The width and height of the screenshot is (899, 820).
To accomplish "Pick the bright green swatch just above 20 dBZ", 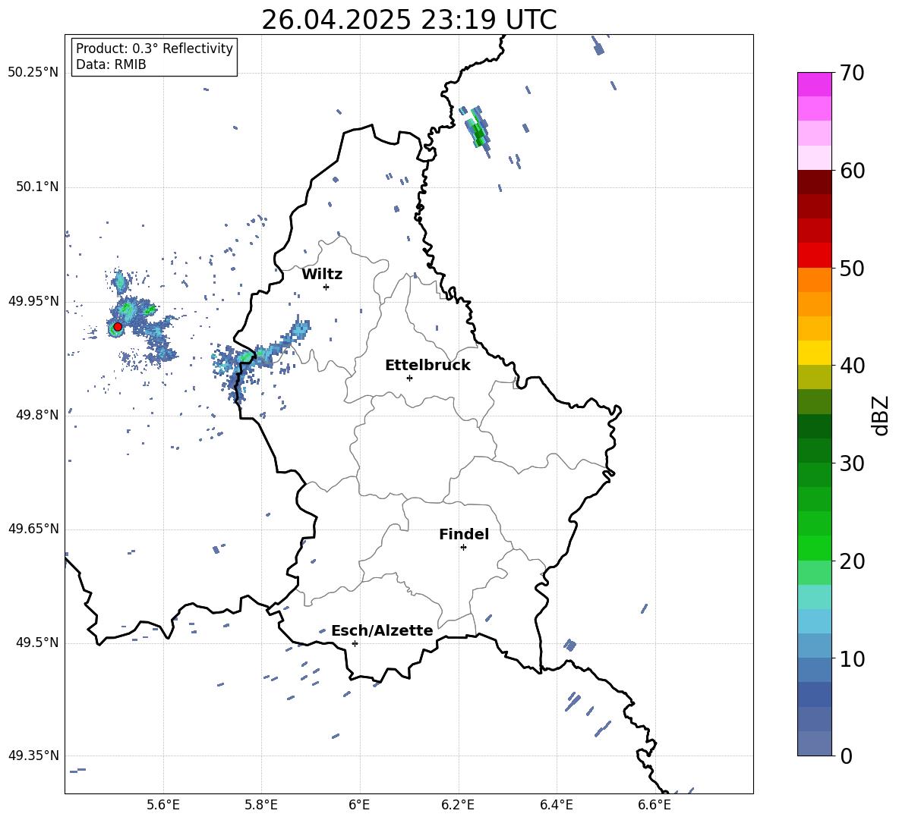I will tap(814, 548).
